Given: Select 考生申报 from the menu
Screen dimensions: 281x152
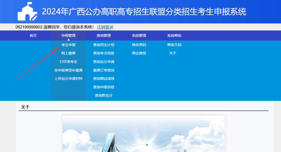Looking at the screenshot, I should click(x=68, y=45).
